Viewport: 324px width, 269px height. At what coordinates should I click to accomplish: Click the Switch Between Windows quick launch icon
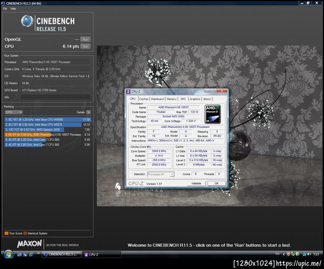coord(25,254)
